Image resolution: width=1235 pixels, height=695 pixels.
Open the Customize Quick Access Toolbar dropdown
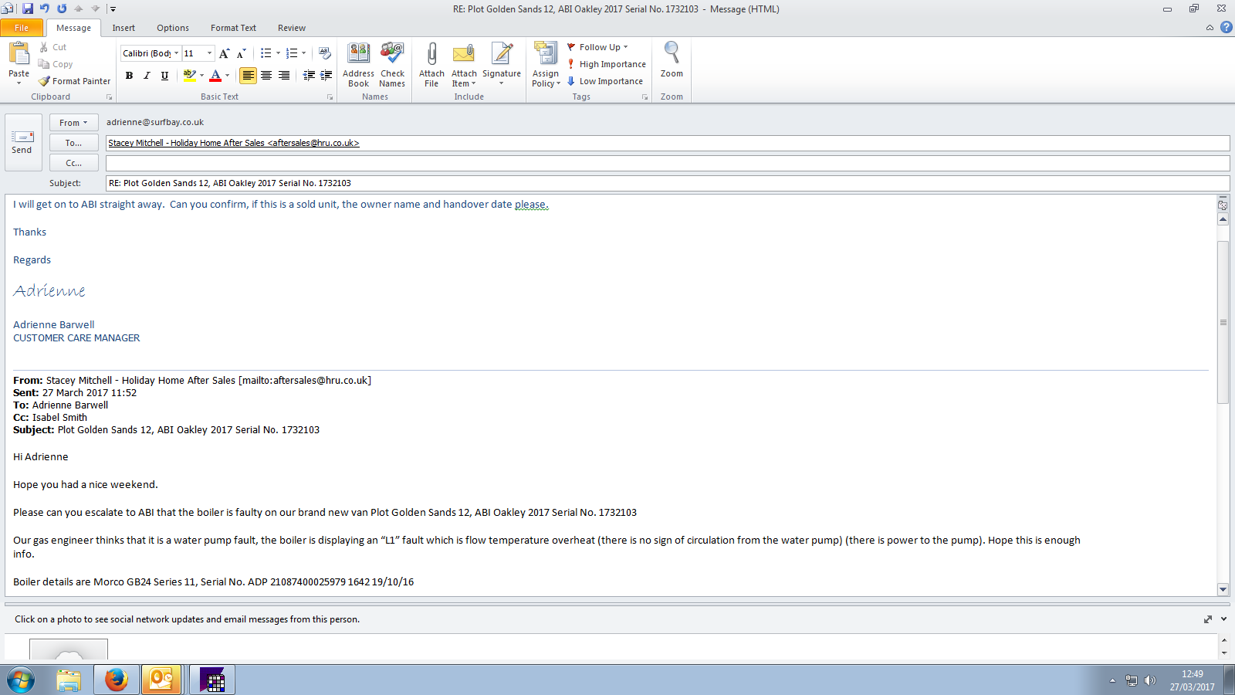click(x=113, y=9)
